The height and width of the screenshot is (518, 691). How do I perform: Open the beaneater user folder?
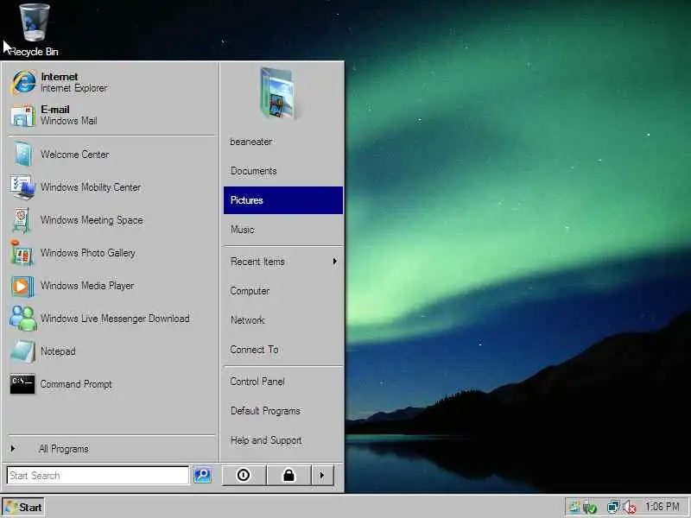coord(283,142)
